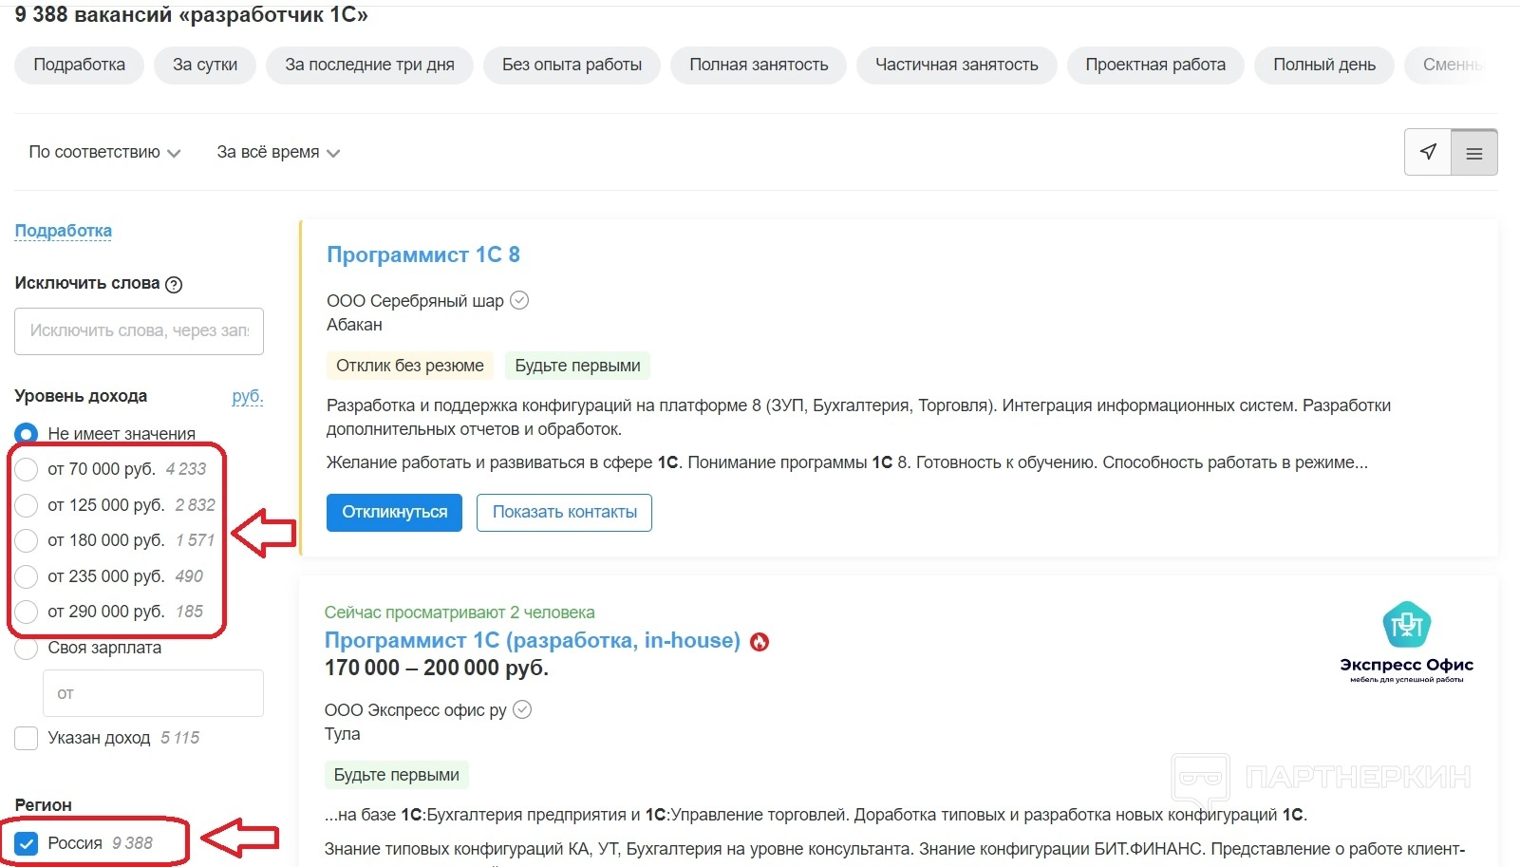The image size is (1520, 867).
Task: Click verified checkmark beside ООО Серебряный шар
Action: (x=519, y=300)
